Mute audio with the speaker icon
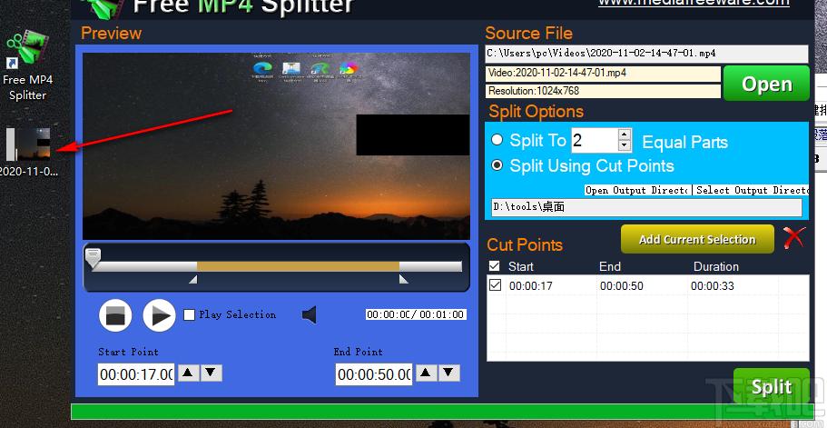This screenshot has height=428, width=827. [x=310, y=315]
